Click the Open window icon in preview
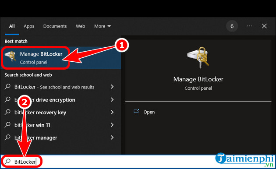Screen dimensions: 276x169 [136, 111]
